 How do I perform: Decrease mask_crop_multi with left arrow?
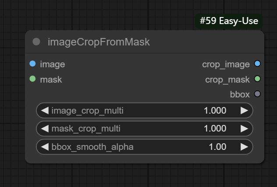point(45,128)
